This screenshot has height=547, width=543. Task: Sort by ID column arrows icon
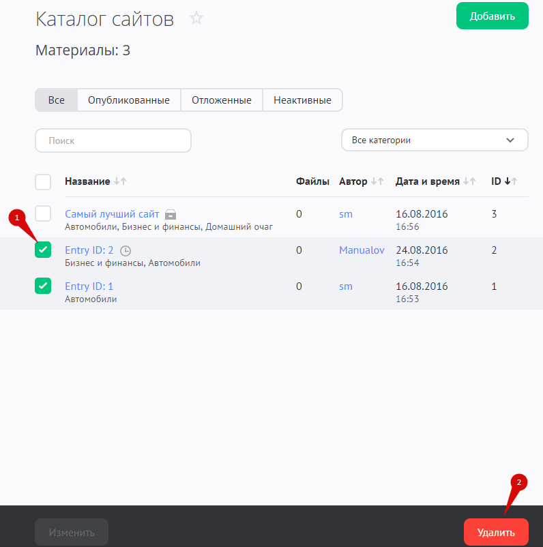(x=511, y=181)
